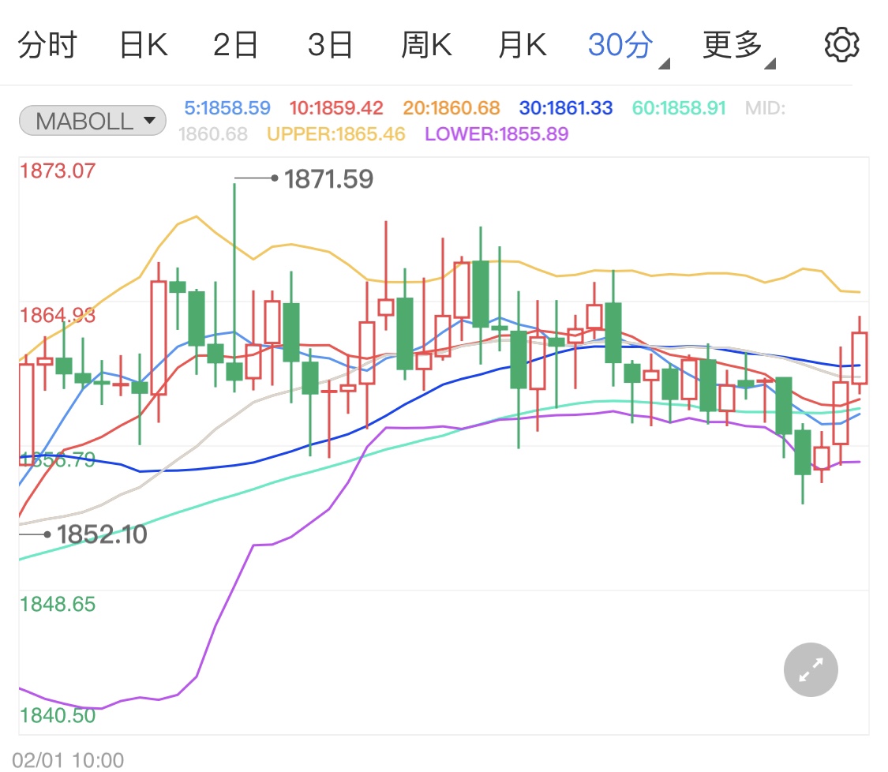Click the 20:1860.68 moving average value
Image resolution: width=888 pixels, height=772 pixels.
coord(451,107)
